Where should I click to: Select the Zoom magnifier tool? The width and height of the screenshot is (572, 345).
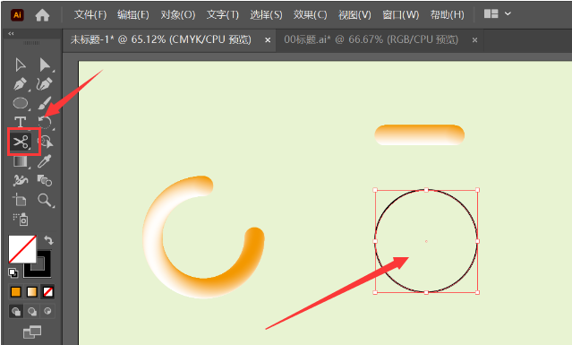[46, 200]
